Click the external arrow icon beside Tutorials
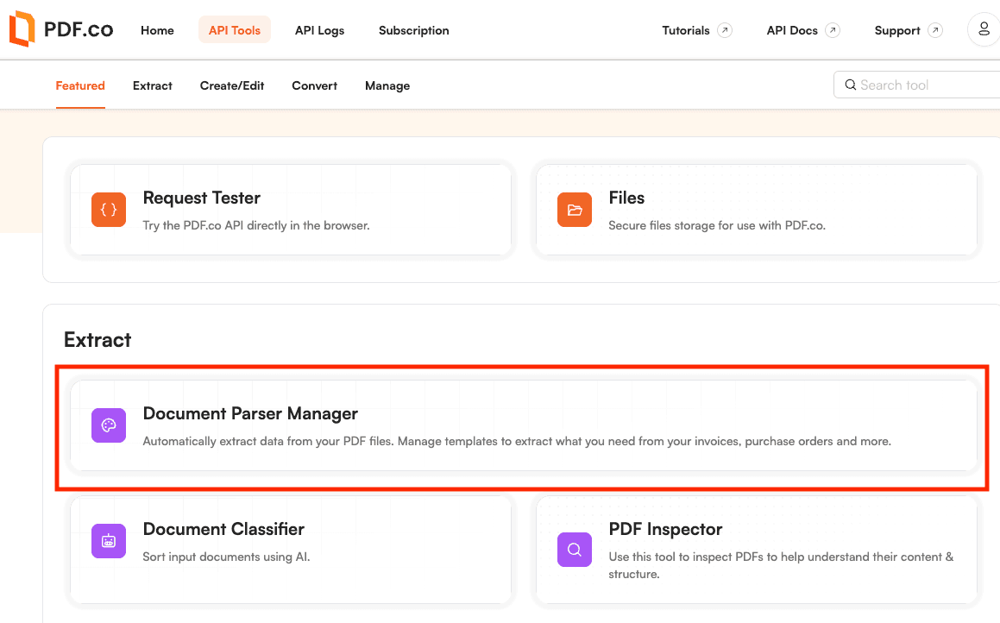The image size is (1000, 623). coord(725,30)
